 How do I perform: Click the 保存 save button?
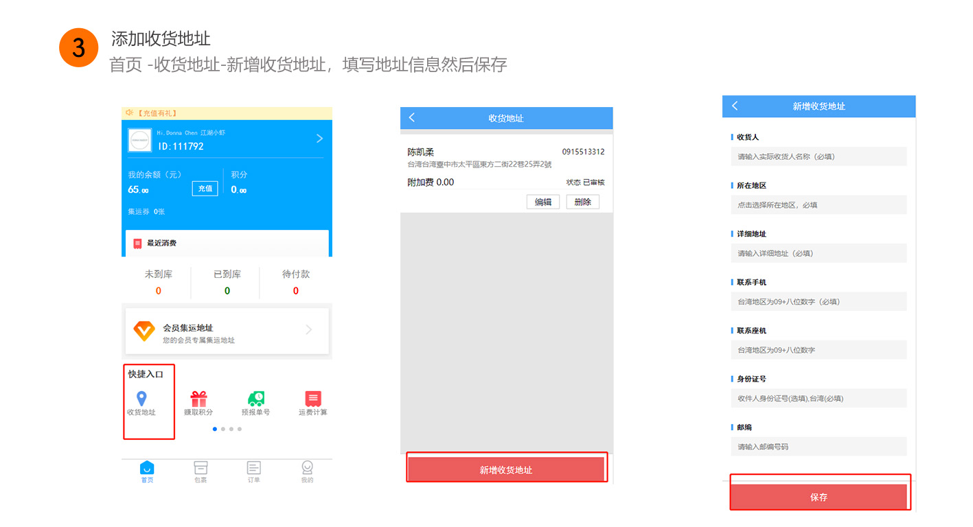coord(819,497)
